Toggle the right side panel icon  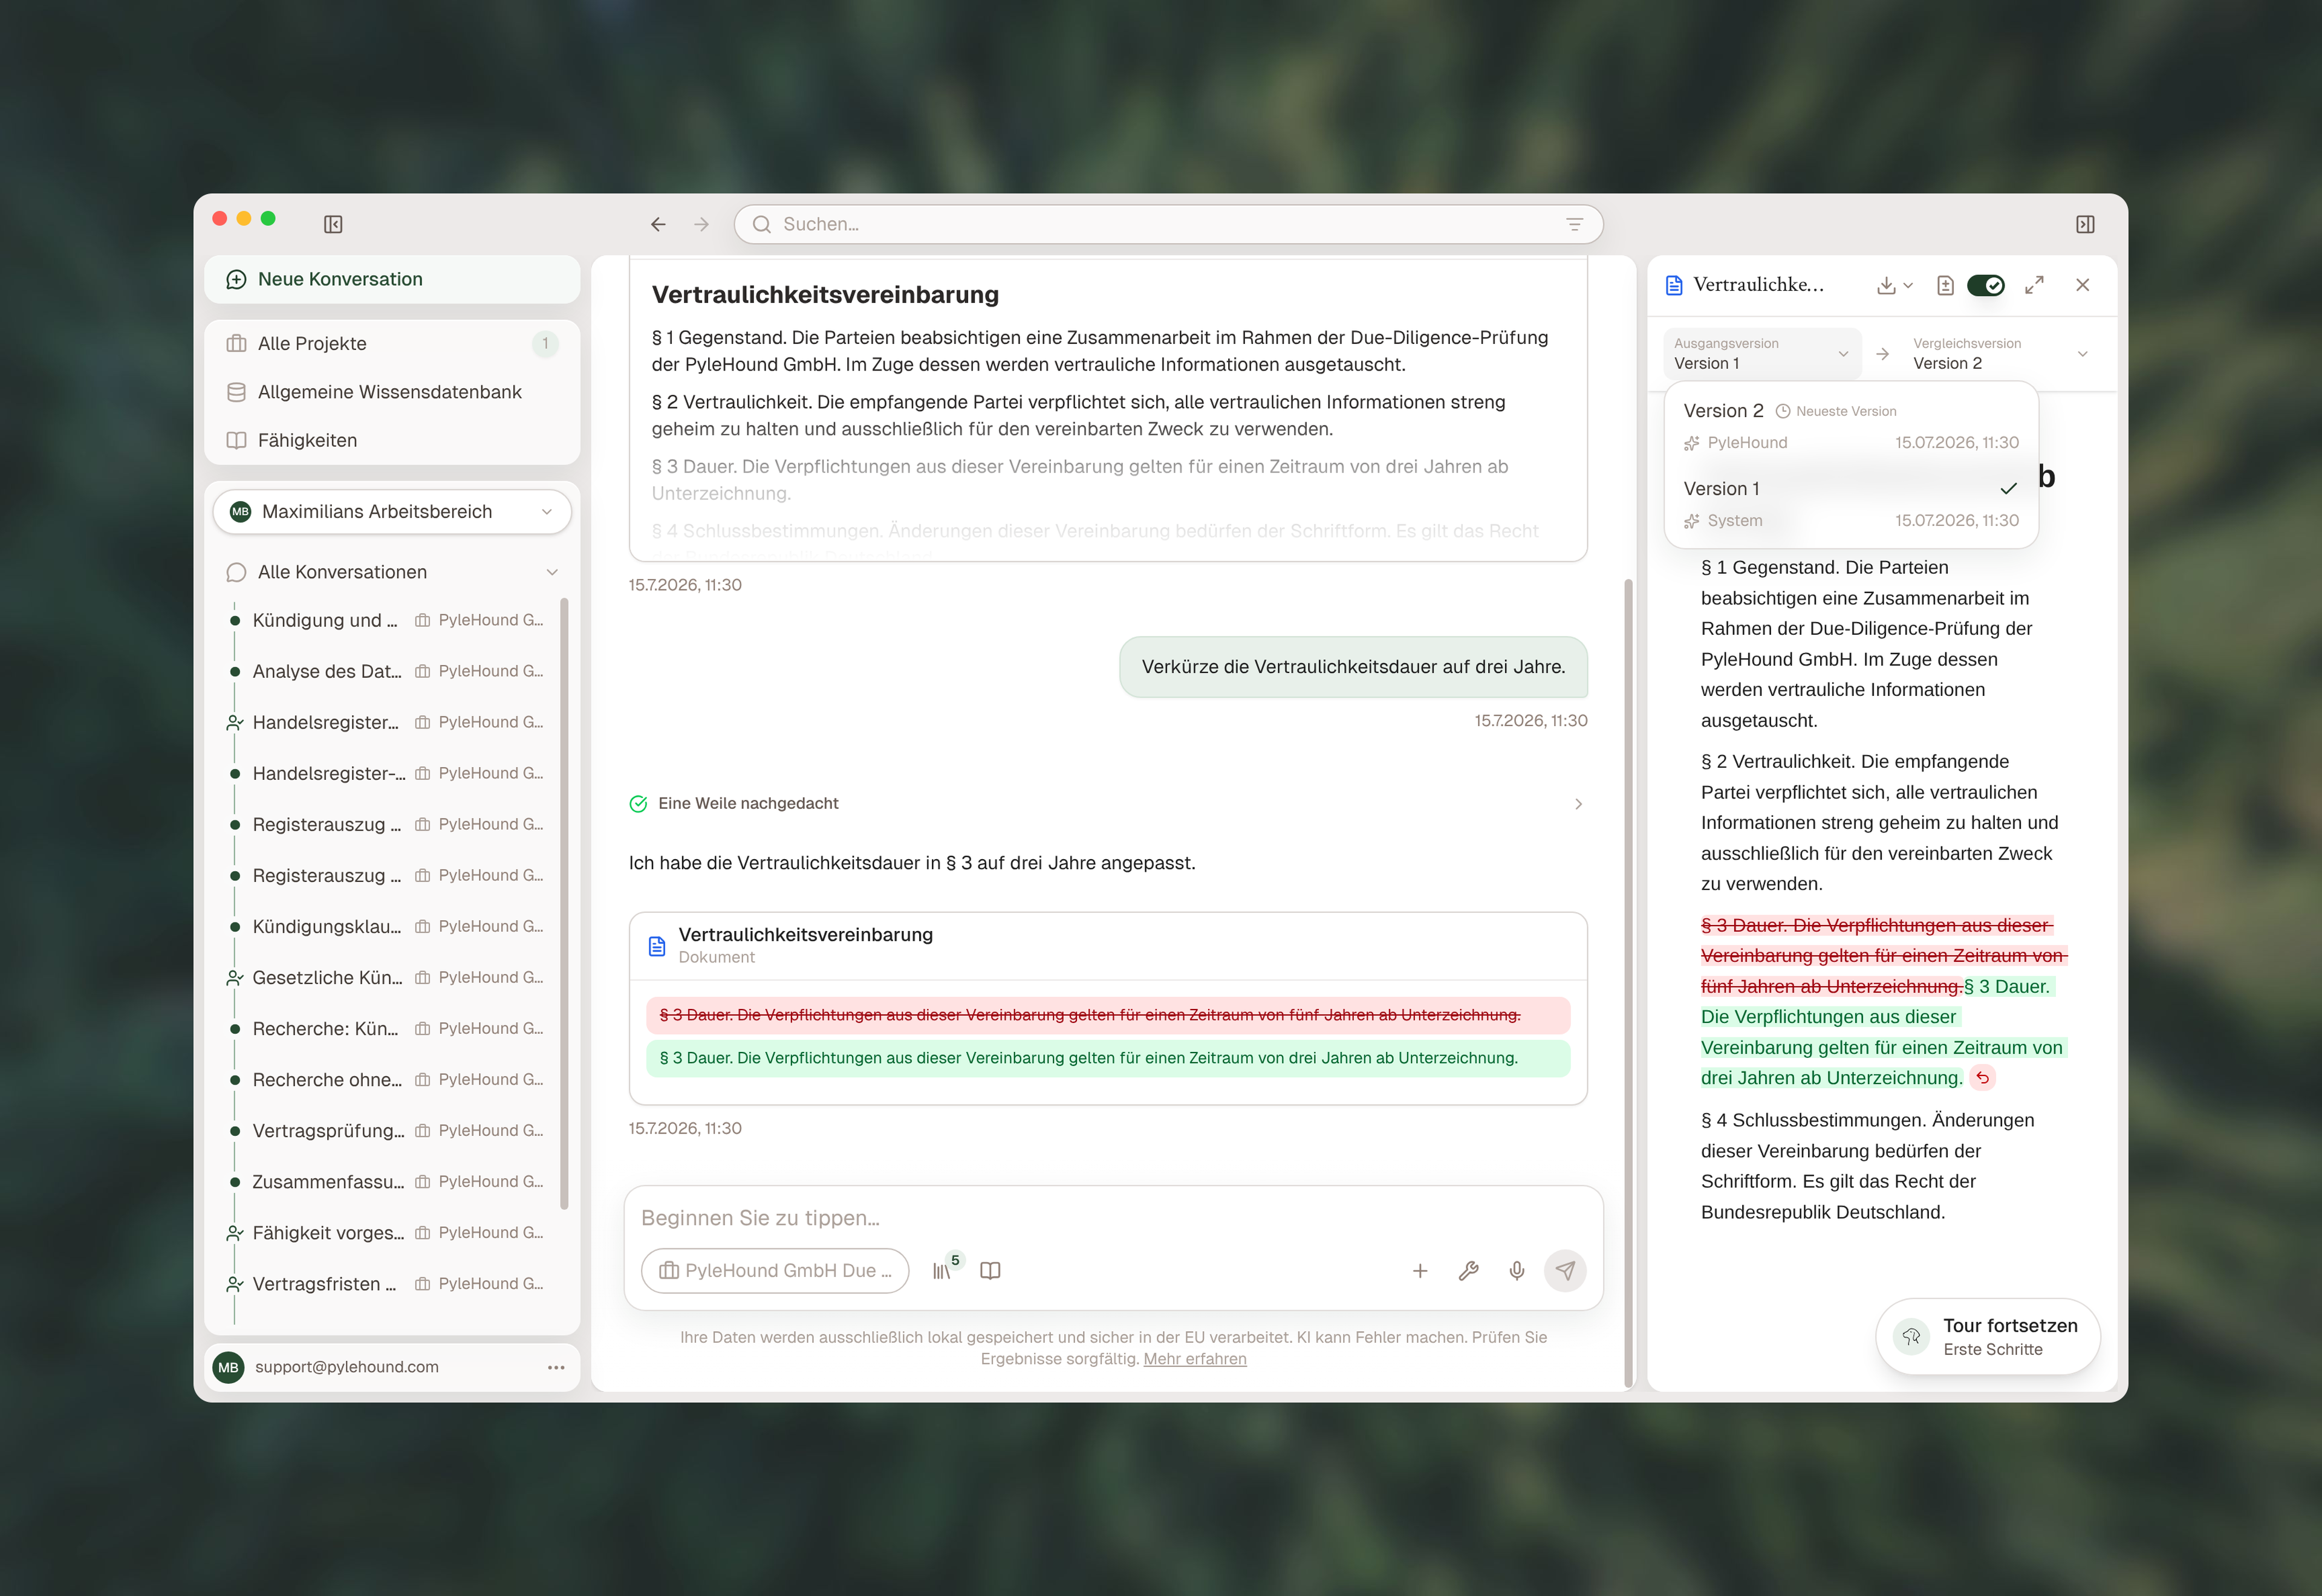pyautogui.click(x=2085, y=224)
